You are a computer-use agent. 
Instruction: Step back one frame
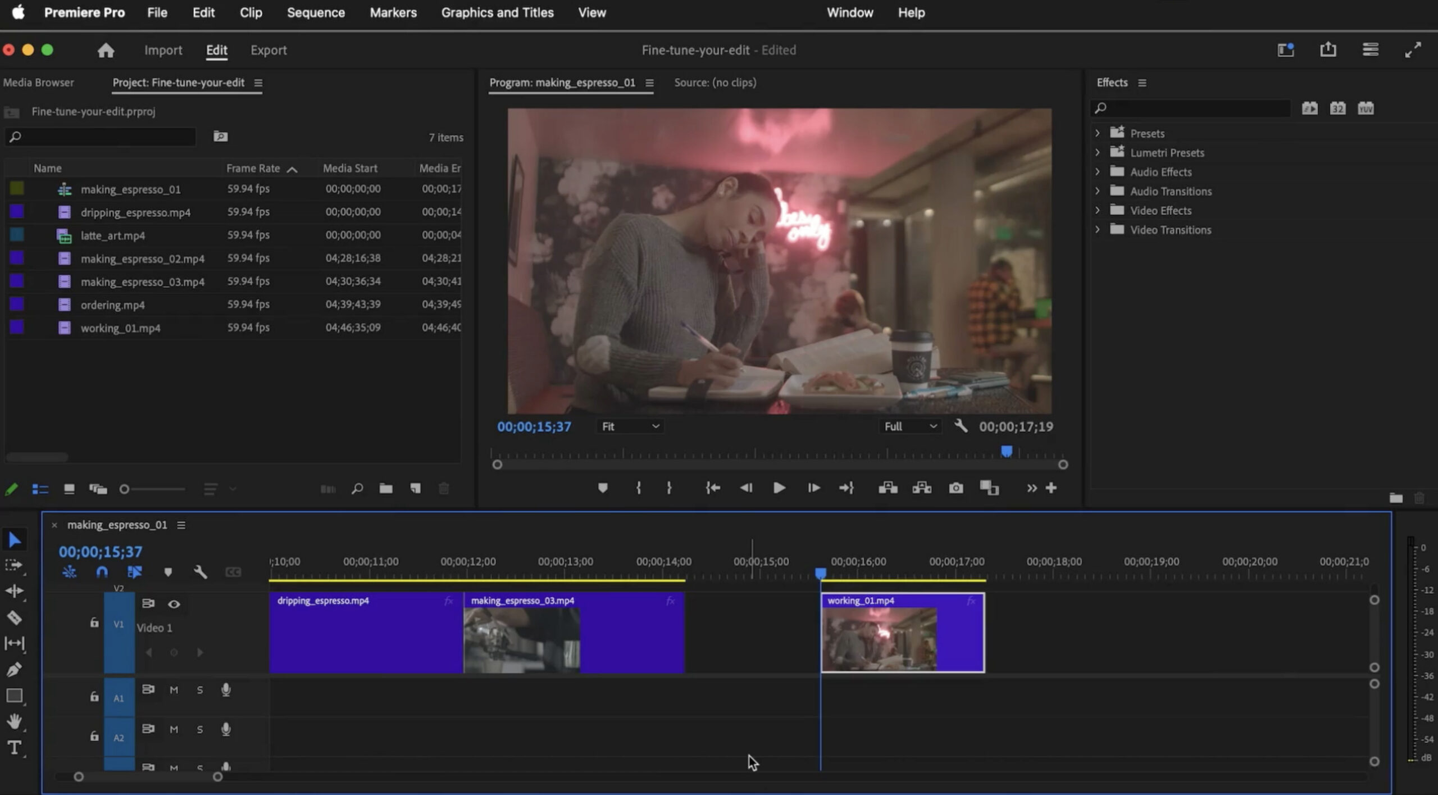[746, 488]
